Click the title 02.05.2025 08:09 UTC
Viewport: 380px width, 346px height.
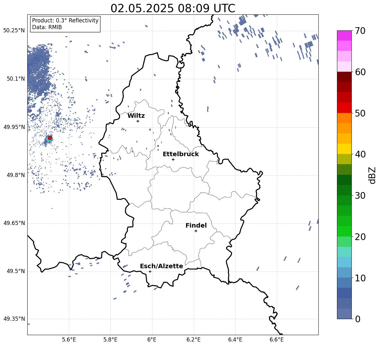point(173,8)
